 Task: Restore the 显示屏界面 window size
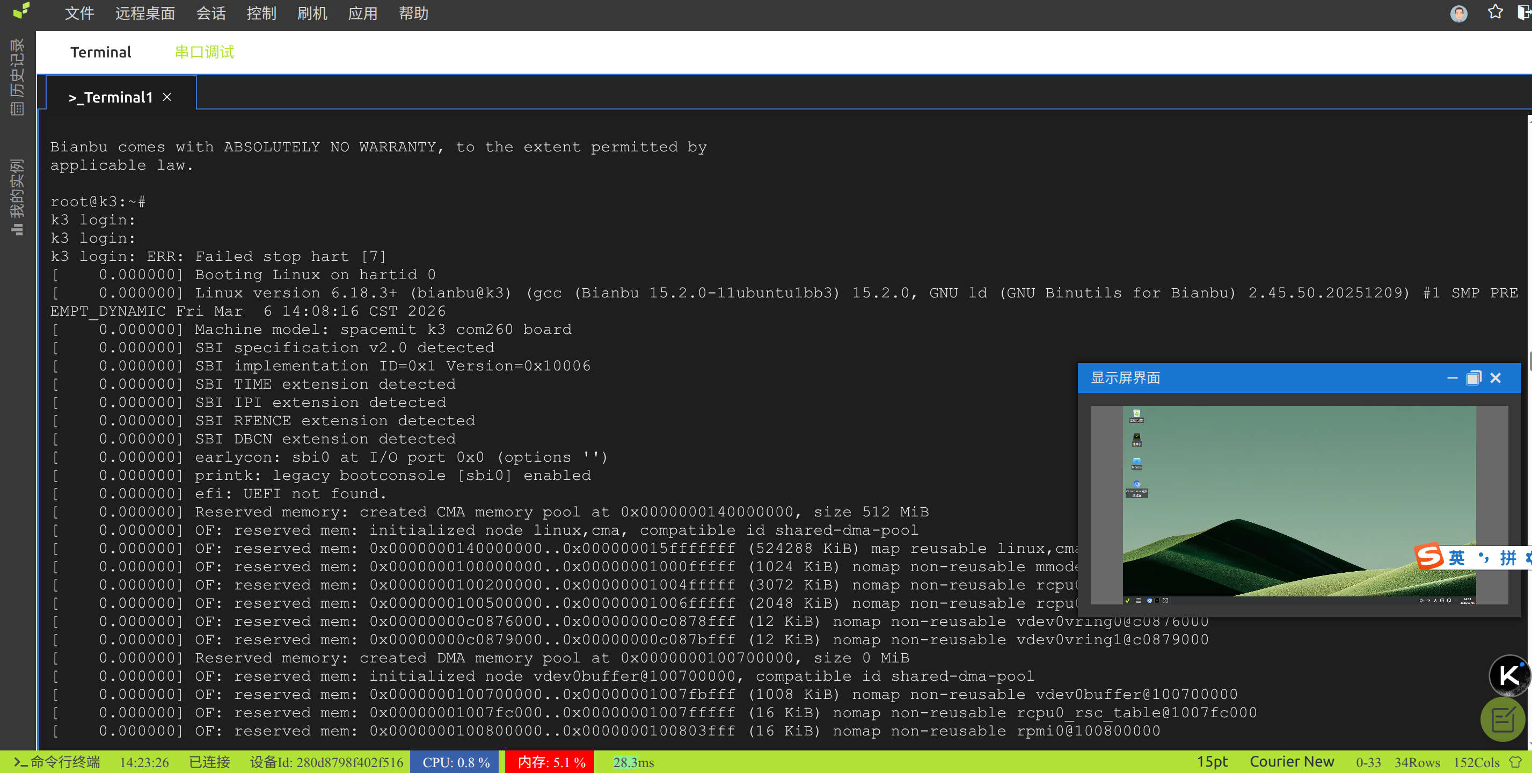click(1473, 378)
